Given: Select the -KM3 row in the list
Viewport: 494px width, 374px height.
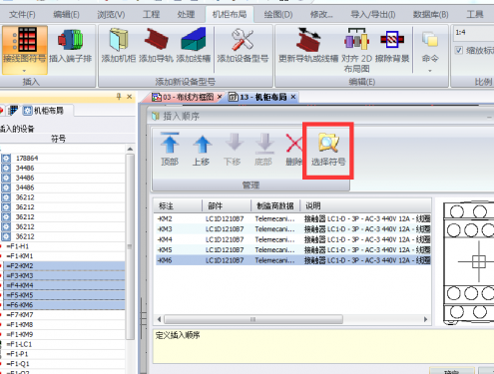Looking at the screenshot, I should click(x=293, y=229).
